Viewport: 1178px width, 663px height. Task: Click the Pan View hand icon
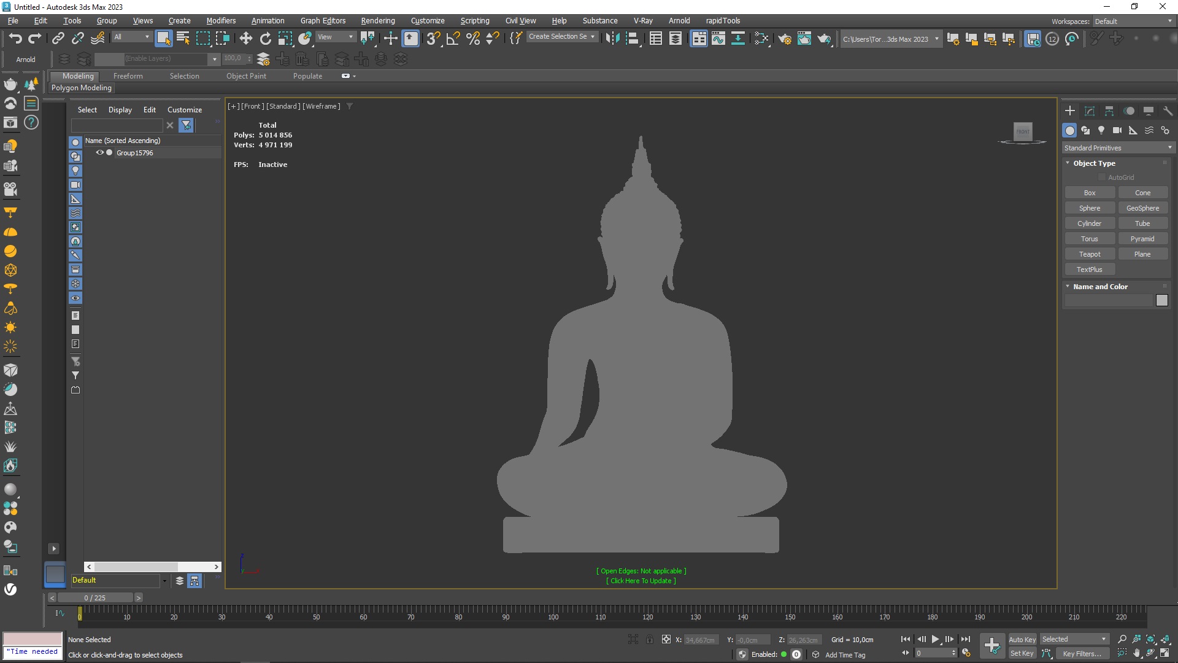pos(1137,653)
